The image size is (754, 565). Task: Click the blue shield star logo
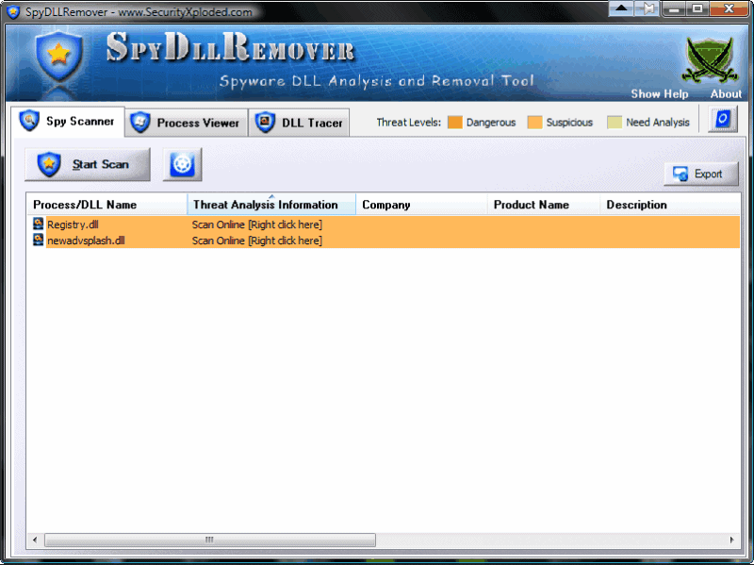click(58, 56)
